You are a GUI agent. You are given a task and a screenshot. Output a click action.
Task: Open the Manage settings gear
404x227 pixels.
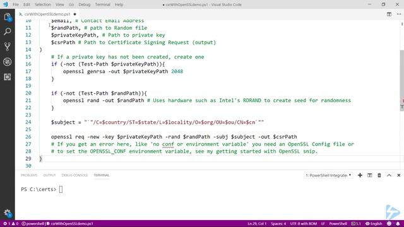7,212
